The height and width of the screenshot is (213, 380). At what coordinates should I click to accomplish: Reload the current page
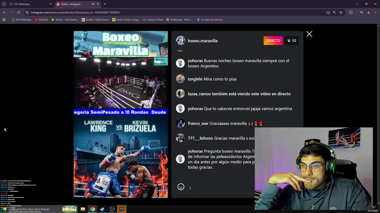tap(18, 12)
